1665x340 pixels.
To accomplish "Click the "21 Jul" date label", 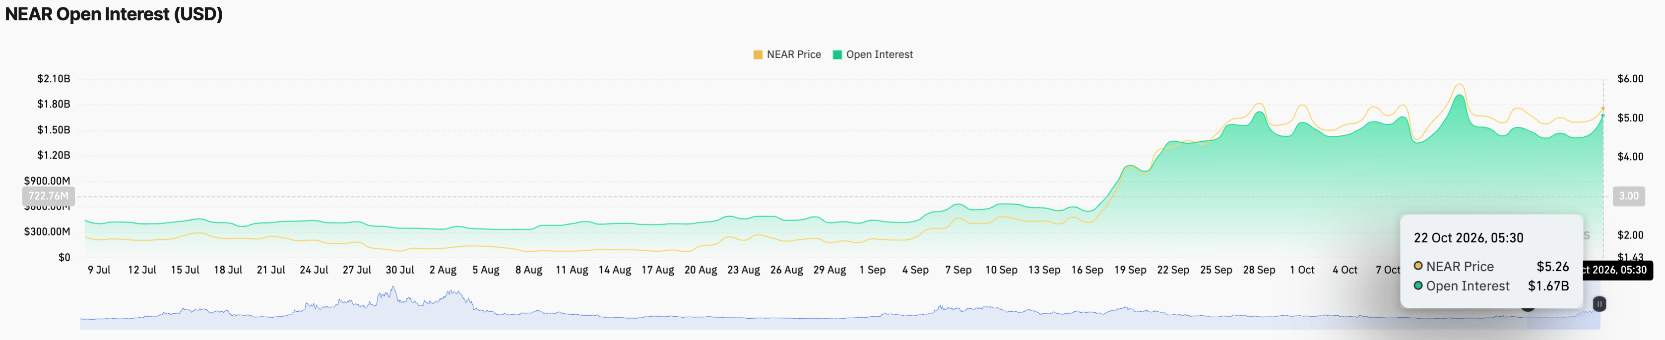I will pyautogui.click(x=271, y=270).
